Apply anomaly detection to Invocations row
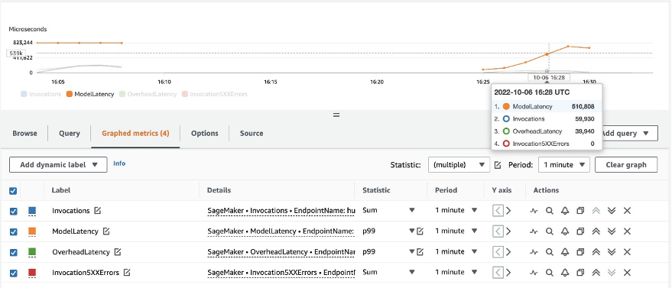Viewport: 672px width, 288px height. [x=534, y=211]
